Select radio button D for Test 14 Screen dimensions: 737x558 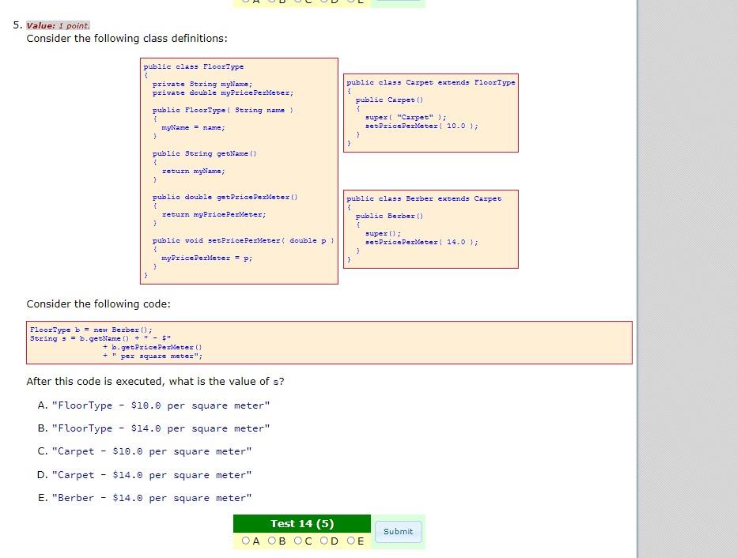tap(324, 541)
